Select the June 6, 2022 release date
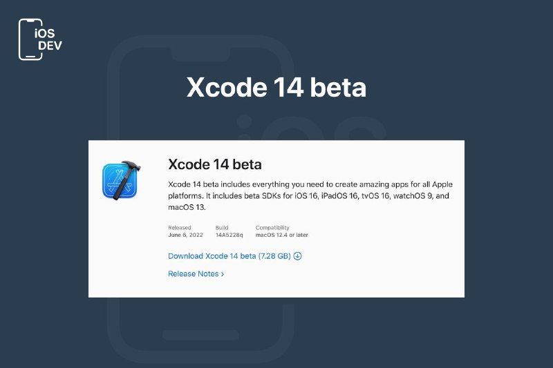Viewport: 553px width, 368px height. [x=185, y=235]
